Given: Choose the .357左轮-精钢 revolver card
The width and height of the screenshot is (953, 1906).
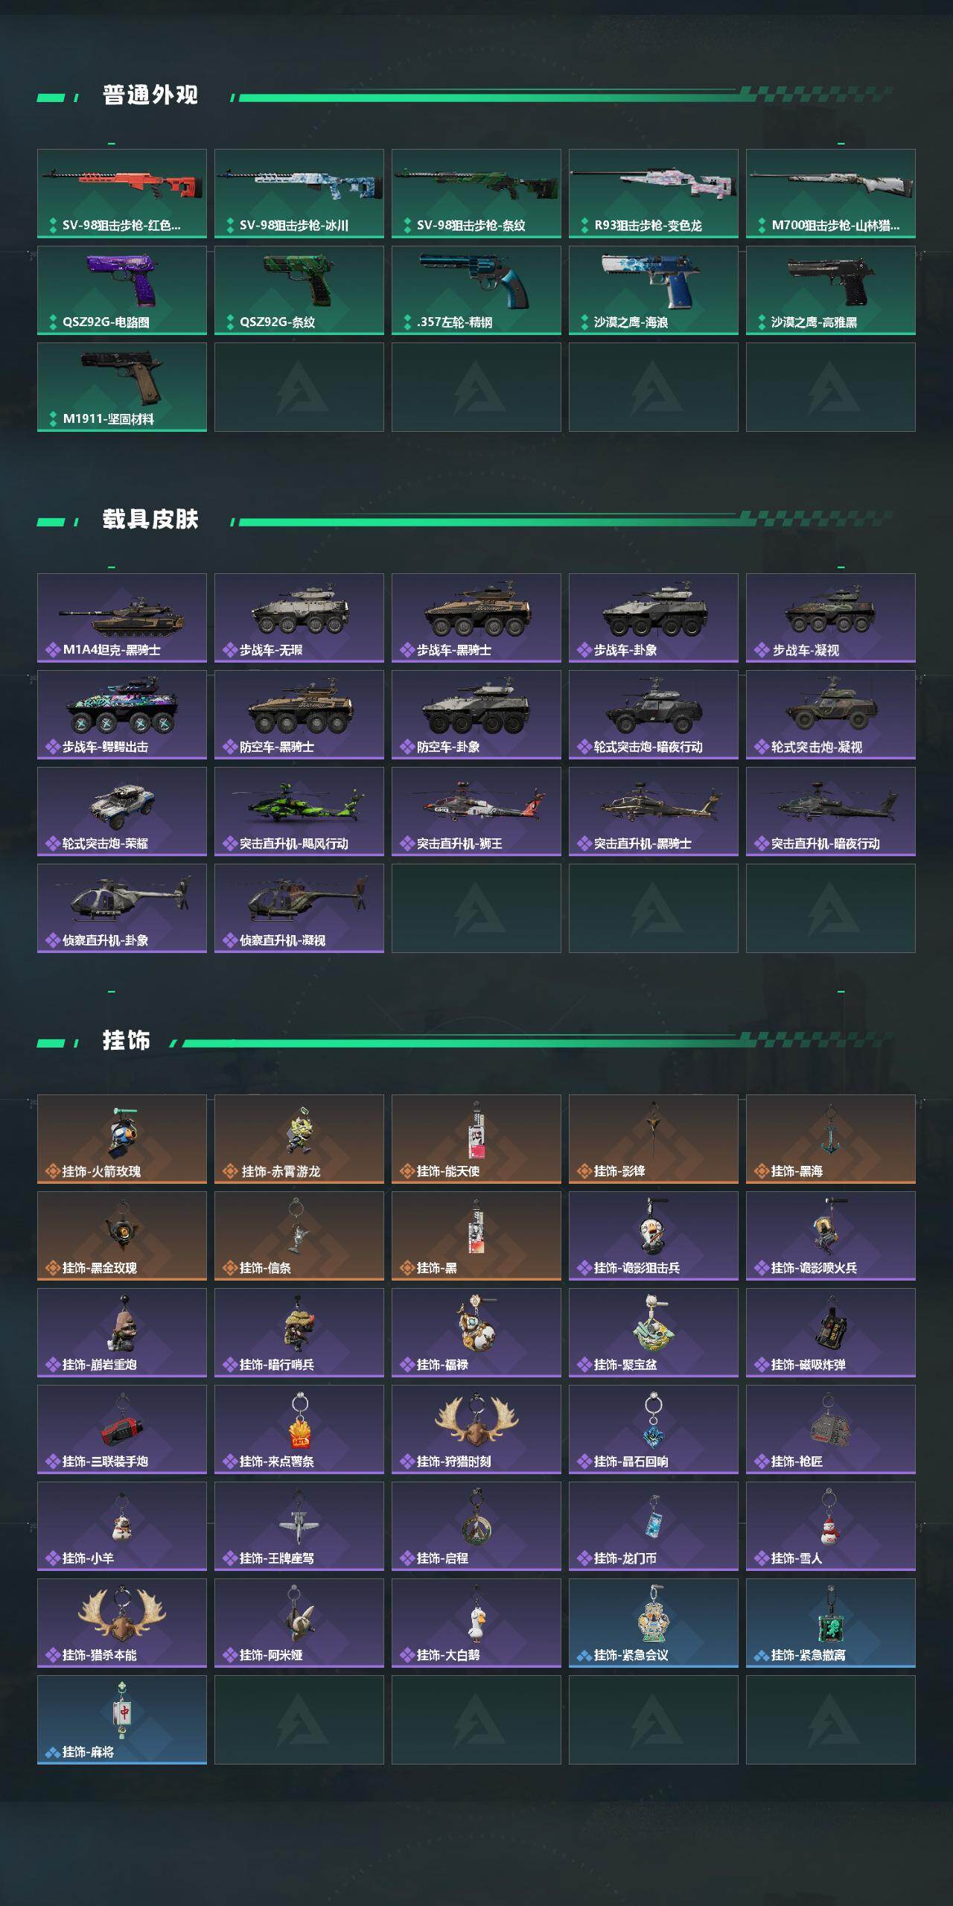Looking at the screenshot, I should [476, 290].
